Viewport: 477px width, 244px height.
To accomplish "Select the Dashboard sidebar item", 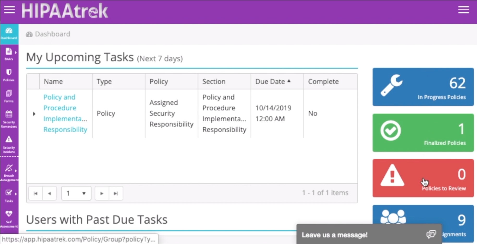I will pos(9,33).
